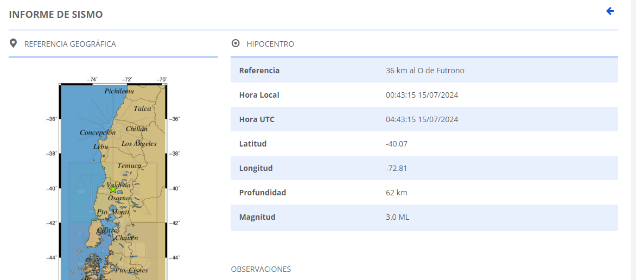Click the HIPOCENTRO section title

point(270,44)
